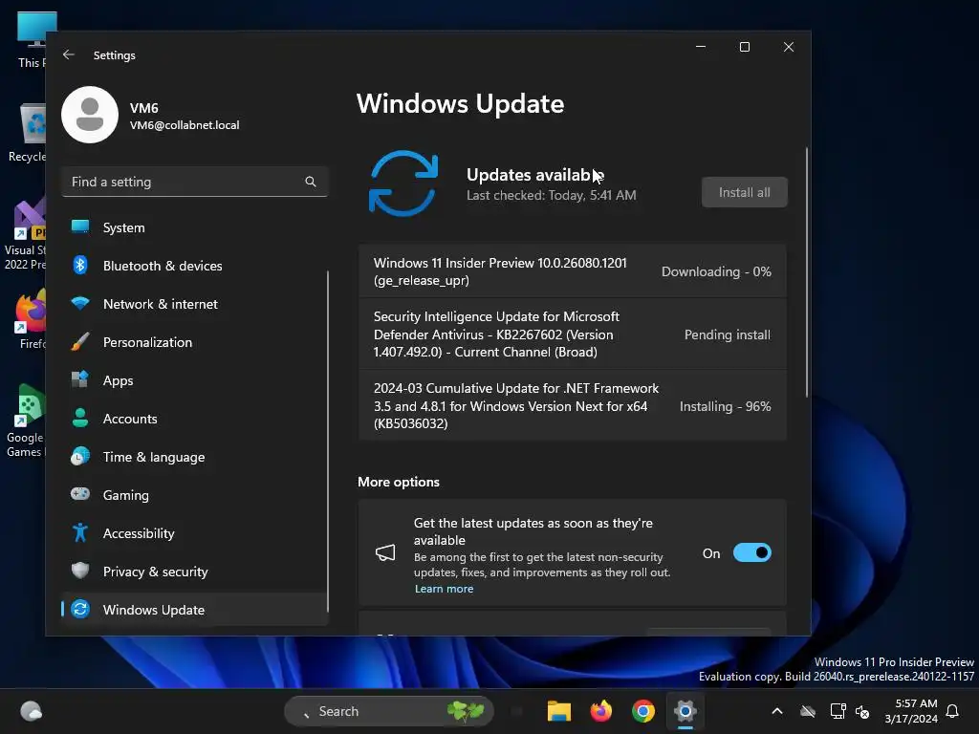Click the Security Intelligence Update KB2267602 row
This screenshot has height=734, width=979.
tap(573, 335)
